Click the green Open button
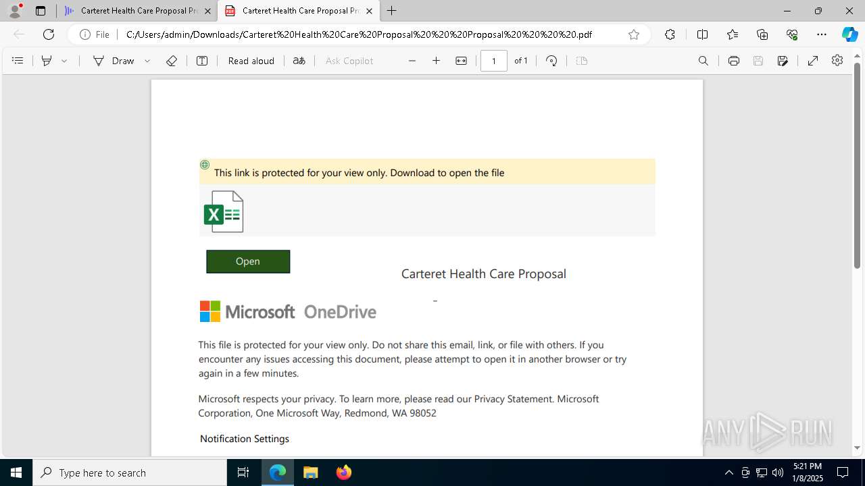The width and height of the screenshot is (865, 486). [248, 261]
